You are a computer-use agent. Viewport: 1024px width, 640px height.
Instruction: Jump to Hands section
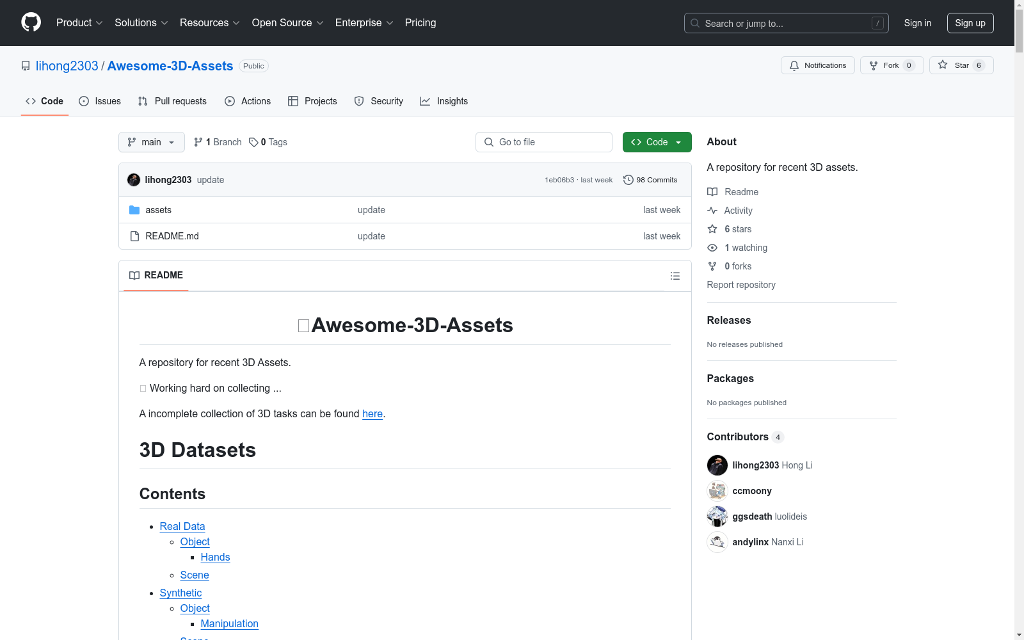pos(215,557)
